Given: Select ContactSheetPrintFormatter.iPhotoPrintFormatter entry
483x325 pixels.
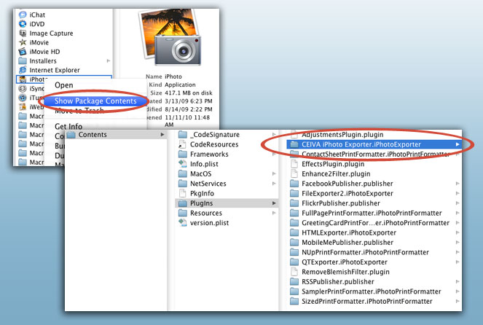Looking at the screenshot, I should 375,154.
